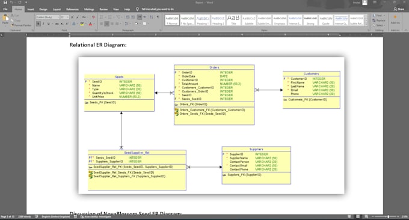
Task: Click Clear All Formatting icon
Action: pos(94,17)
